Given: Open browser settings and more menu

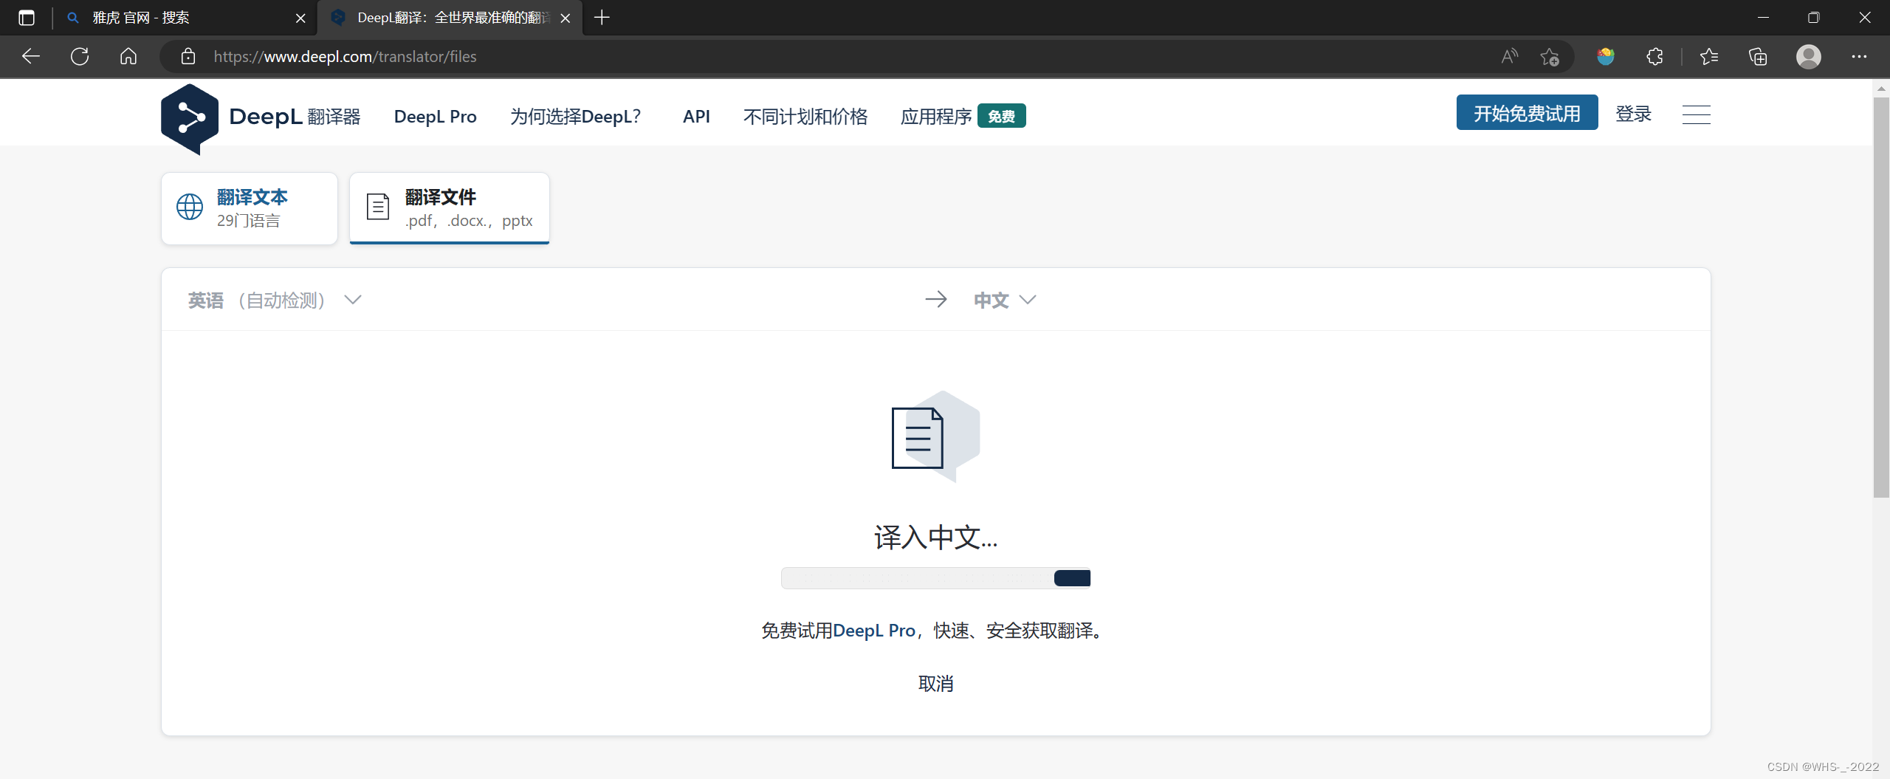Looking at the screenshot, I should click(x=1859, y=56).
